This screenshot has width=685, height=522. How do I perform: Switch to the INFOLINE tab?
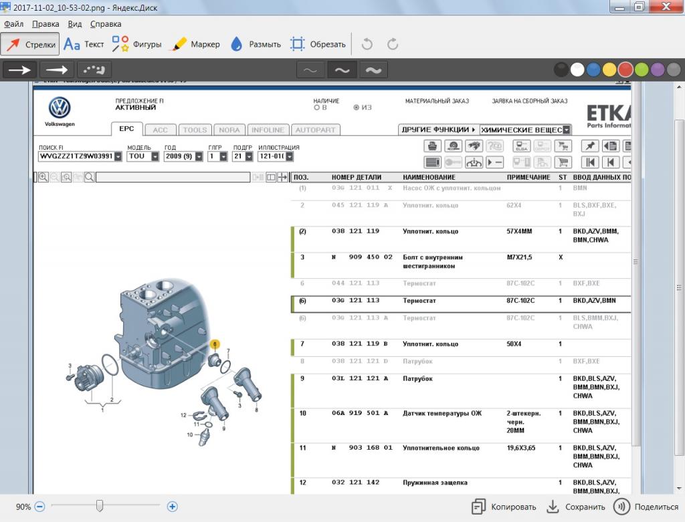point(268,130)
